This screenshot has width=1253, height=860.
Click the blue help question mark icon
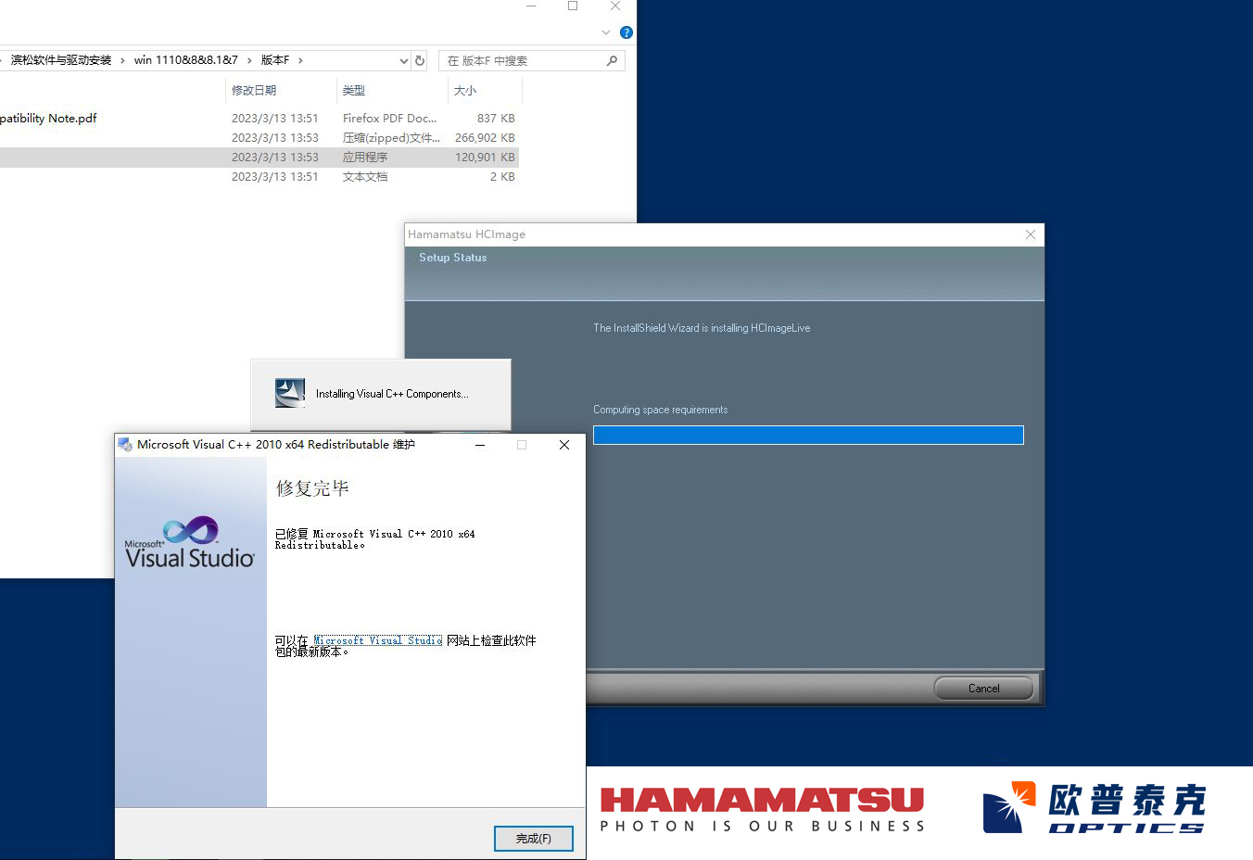coord(626,32)
